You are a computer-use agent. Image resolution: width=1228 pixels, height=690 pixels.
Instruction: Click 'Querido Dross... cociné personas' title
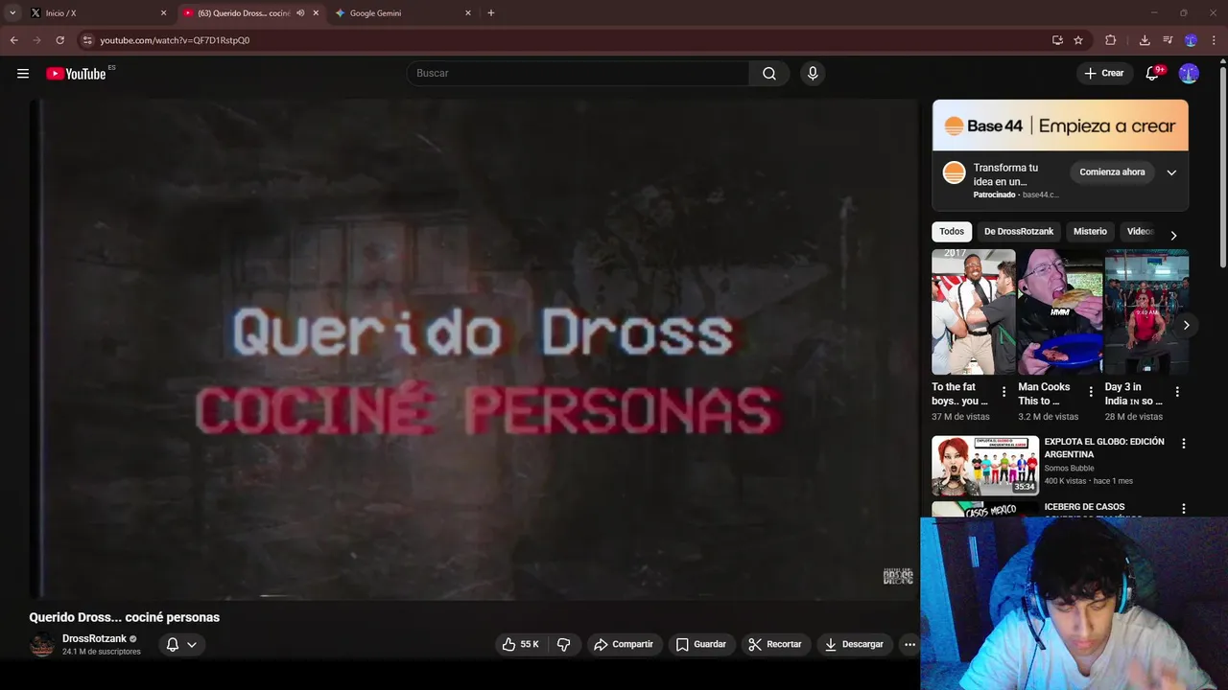tap(125, 618)
